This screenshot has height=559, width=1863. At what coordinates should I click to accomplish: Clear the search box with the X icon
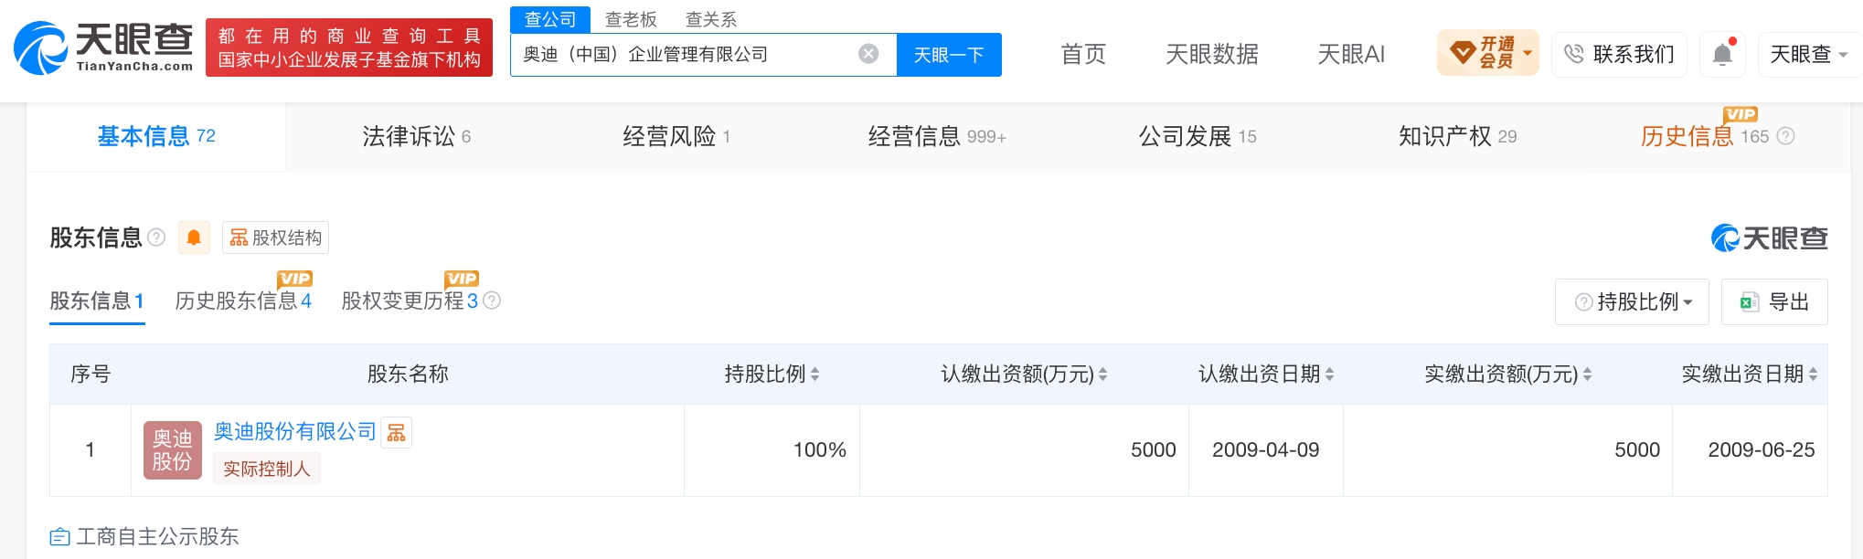[x=868, y=54]
